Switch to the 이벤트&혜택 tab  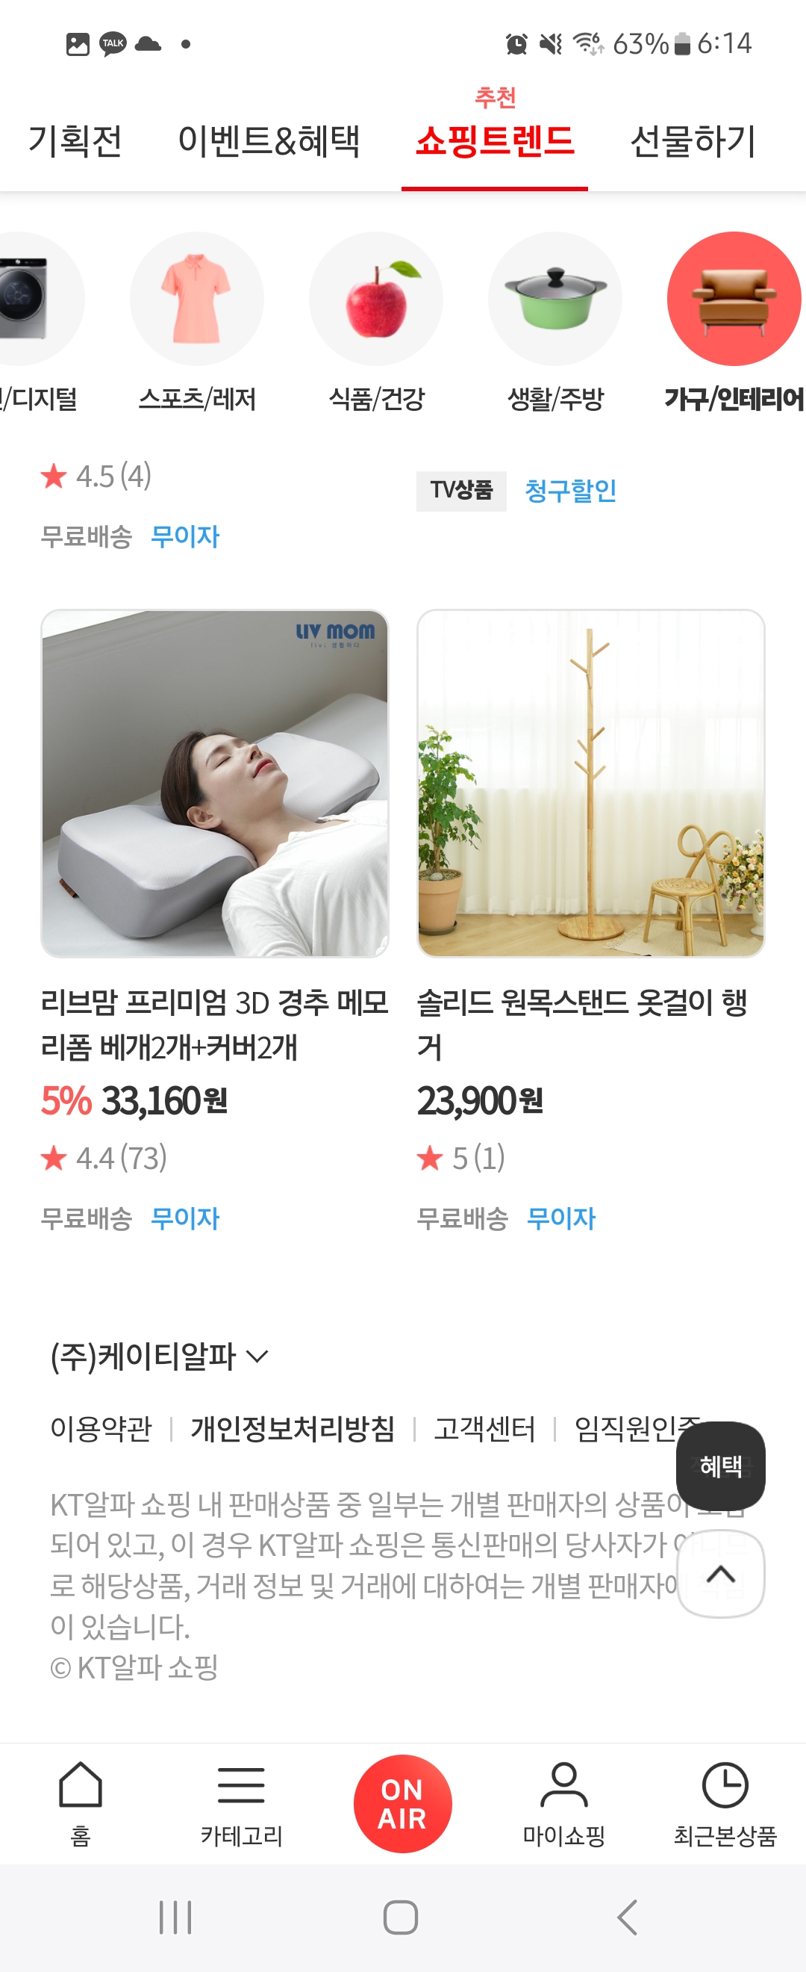[x=269, y=141]
